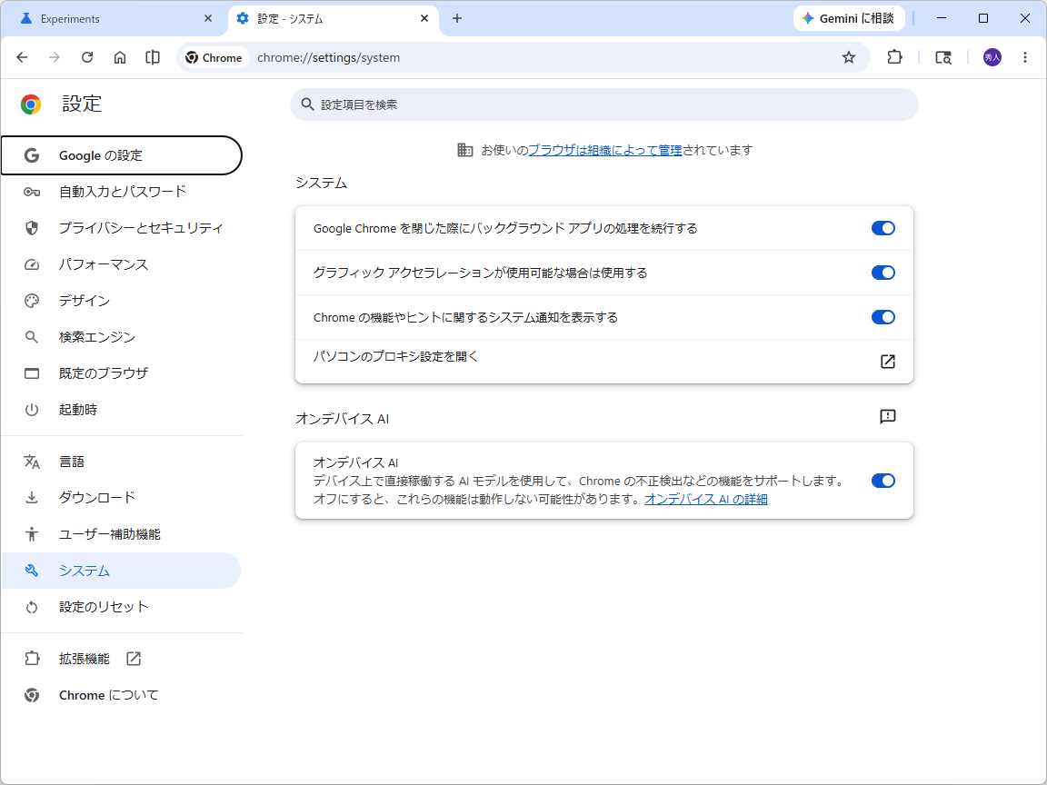Open パフォーマンス settings

121,265
